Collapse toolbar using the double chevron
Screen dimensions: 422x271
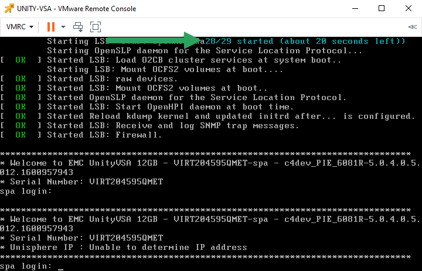pos(412,27)
